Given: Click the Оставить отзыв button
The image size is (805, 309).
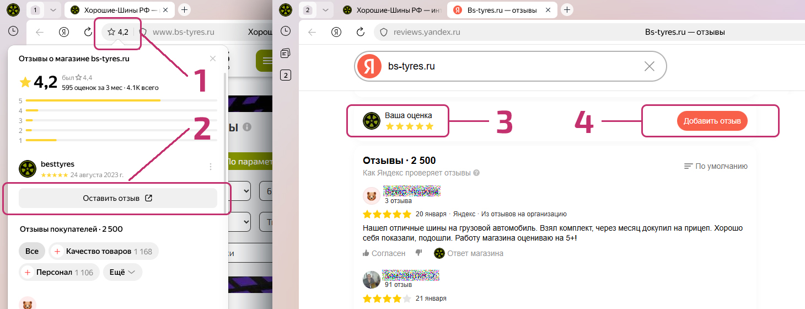Looking at the screenshot, I should tap(117, 198).
